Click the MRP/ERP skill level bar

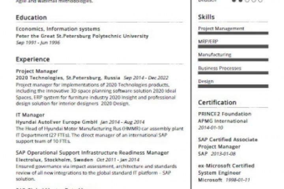coord(233,46)
